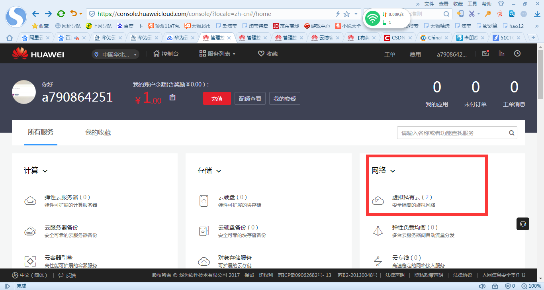Click the 配额查看 button
The image size is (544, 290).
pyautogui.click(x=250, y=99)
